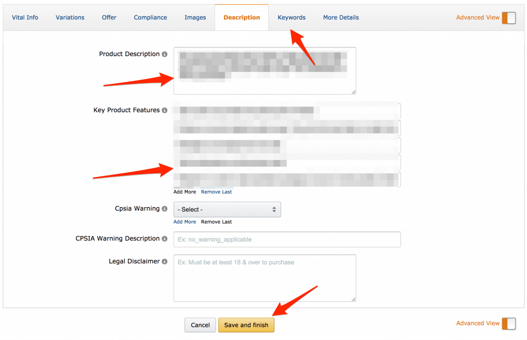The image size is (527, 340).
Task: Toggle the top Advanced View switch
Action: click(508, 17)
